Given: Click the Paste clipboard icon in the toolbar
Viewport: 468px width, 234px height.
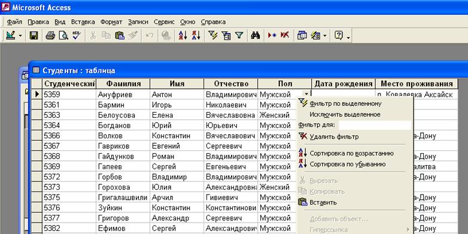Looking at the screenshot, I should click(120, 35).
